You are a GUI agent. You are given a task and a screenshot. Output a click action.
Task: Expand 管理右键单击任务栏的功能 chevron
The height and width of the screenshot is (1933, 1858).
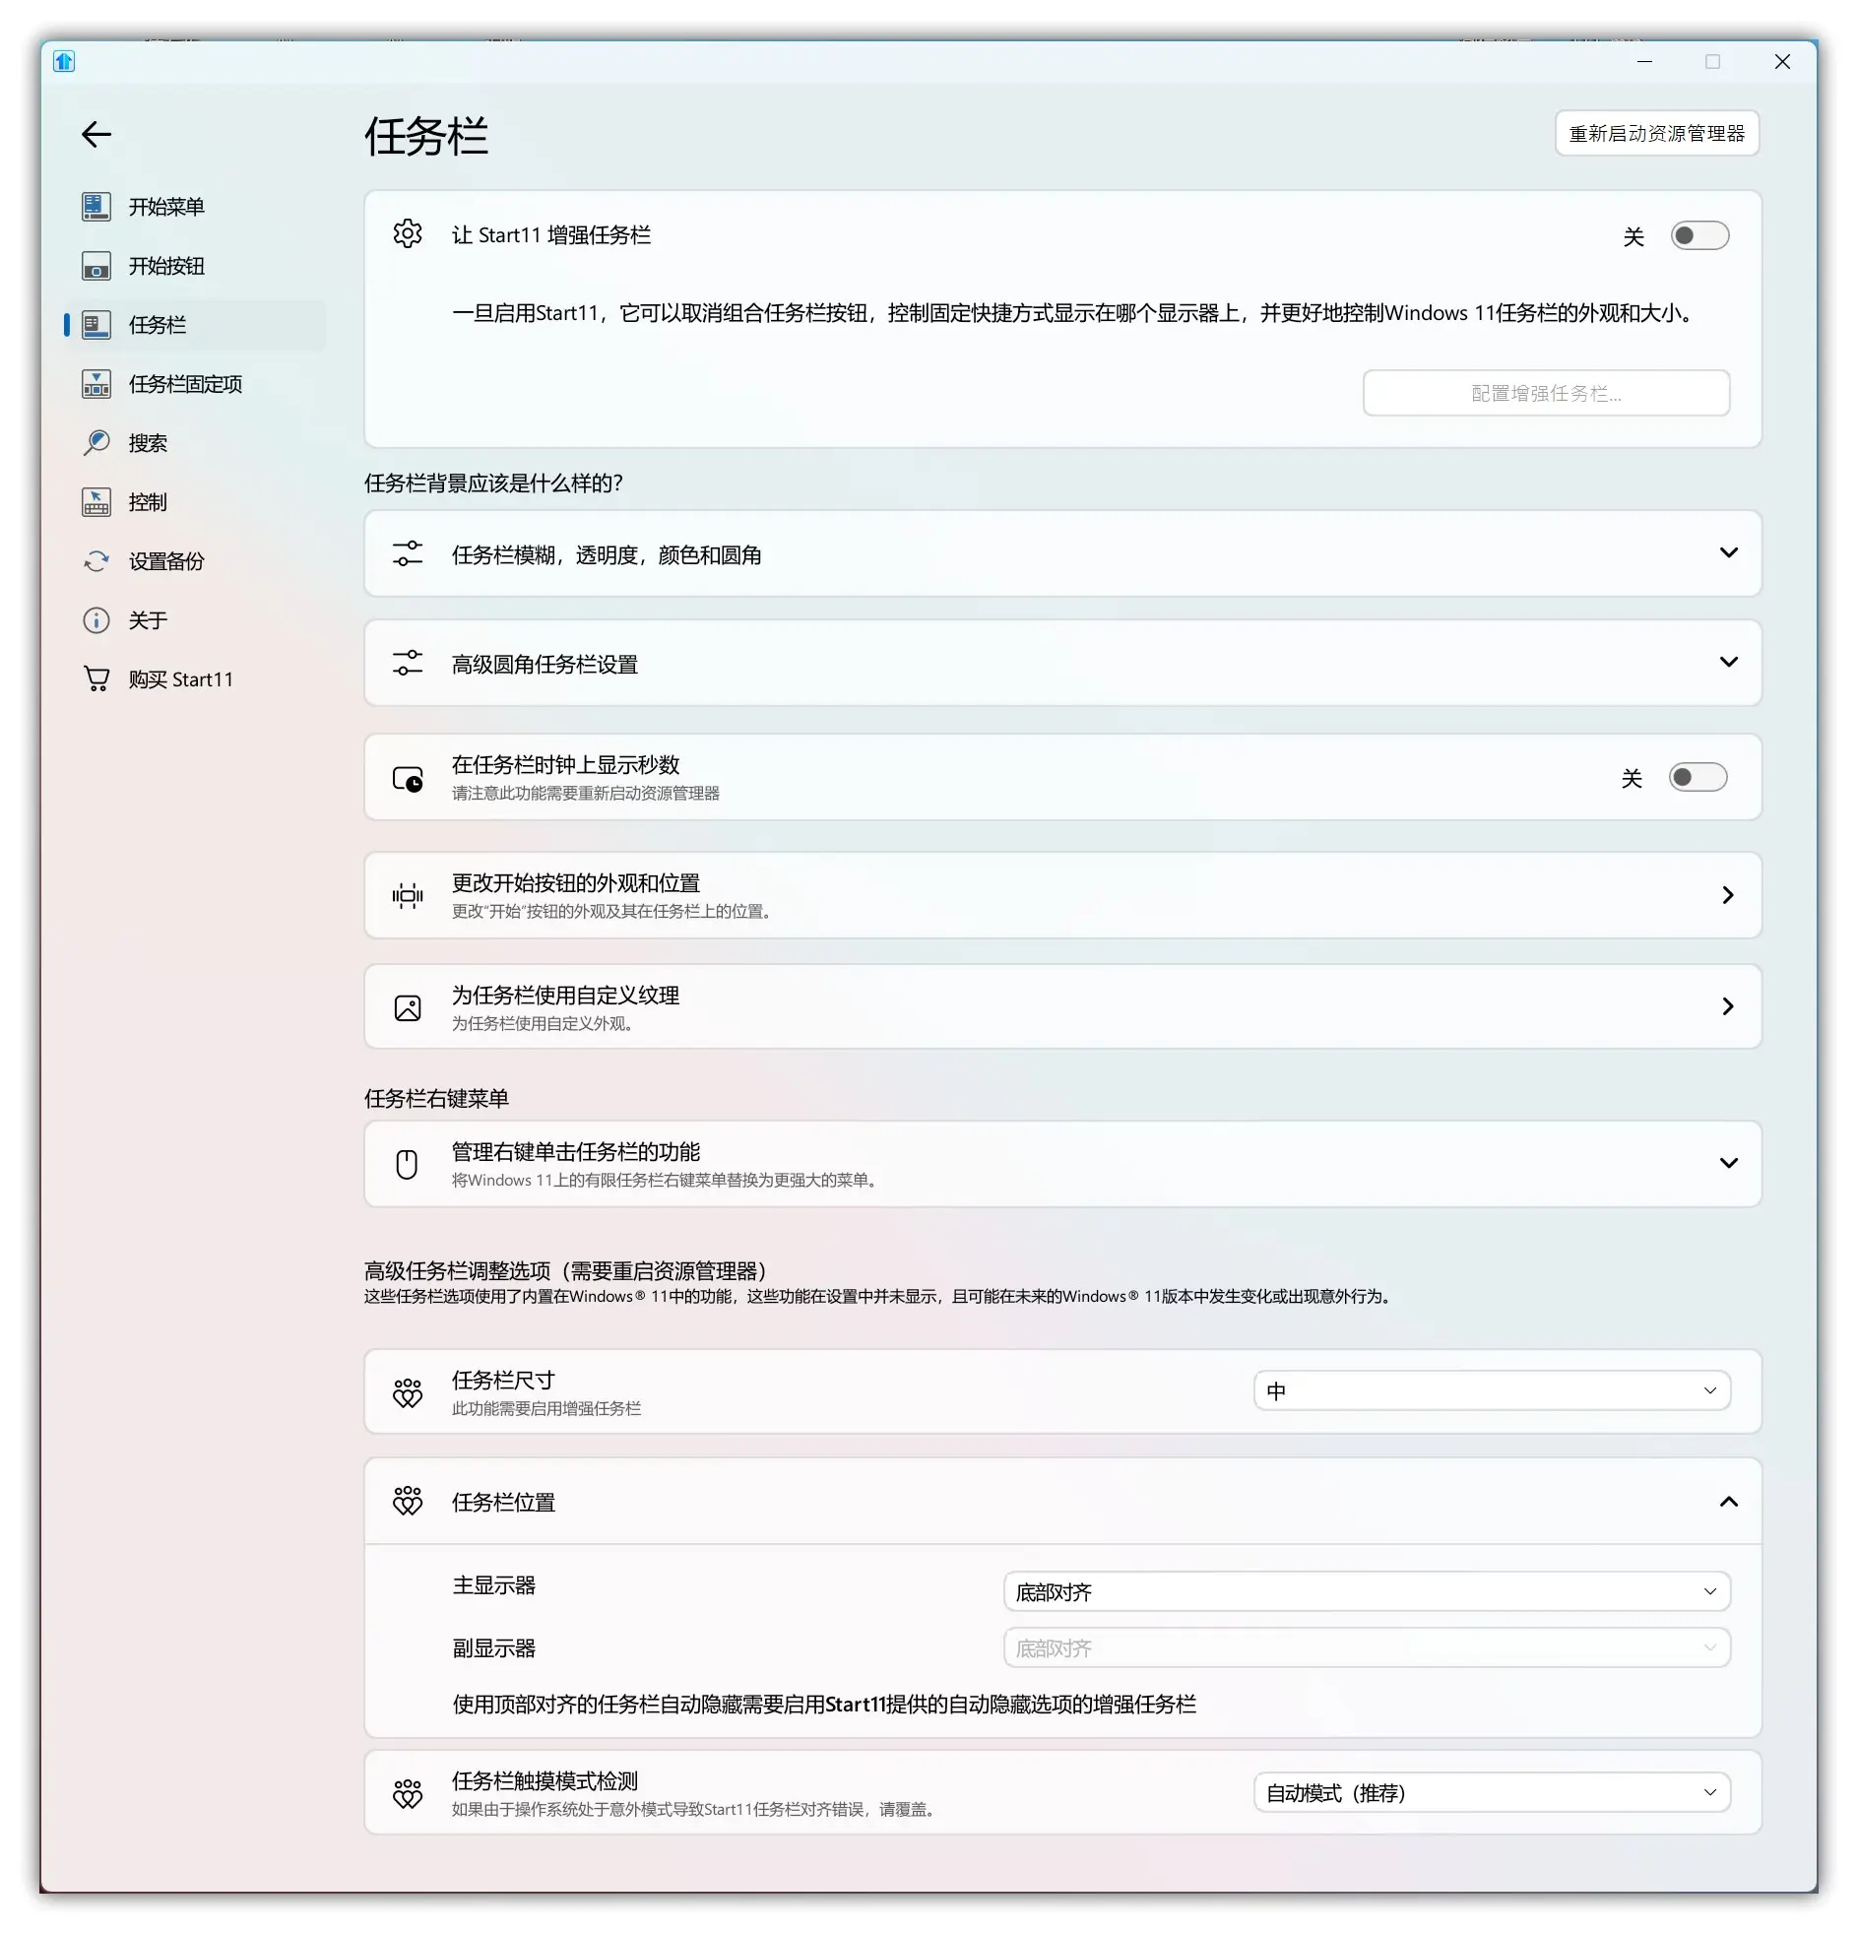(x=1728, y=1163)
